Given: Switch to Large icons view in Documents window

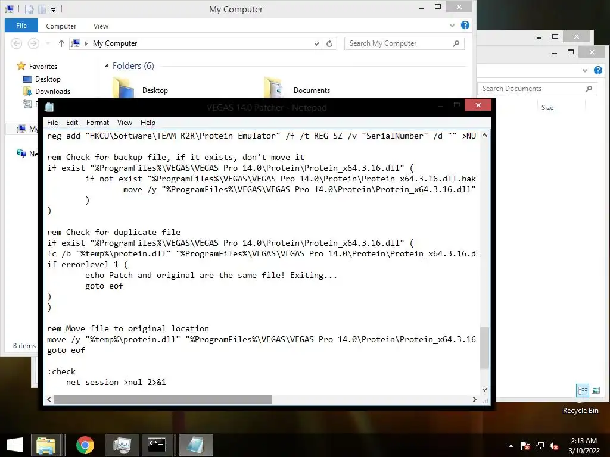Looking at the screenshot, I should point(596,390).
